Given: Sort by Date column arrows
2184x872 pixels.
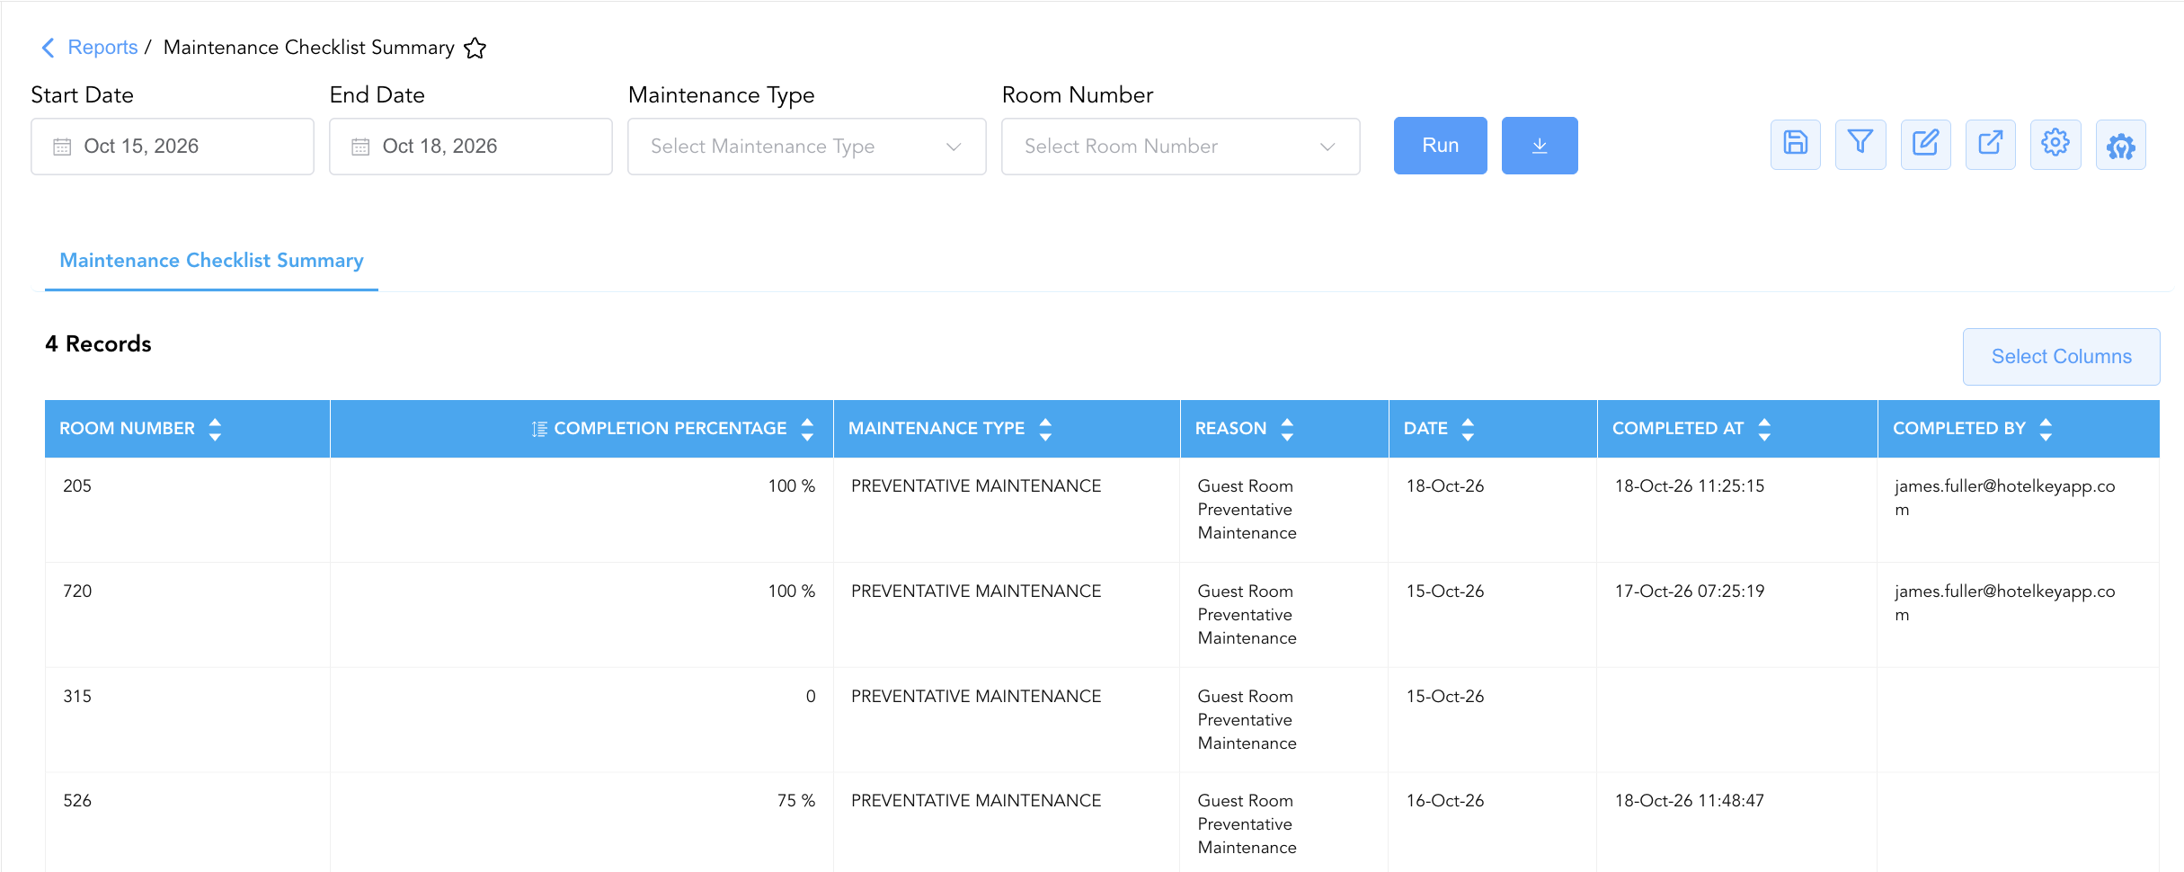Looking at the screenshot, I should pyautogui.click(x=1468, y=429).
